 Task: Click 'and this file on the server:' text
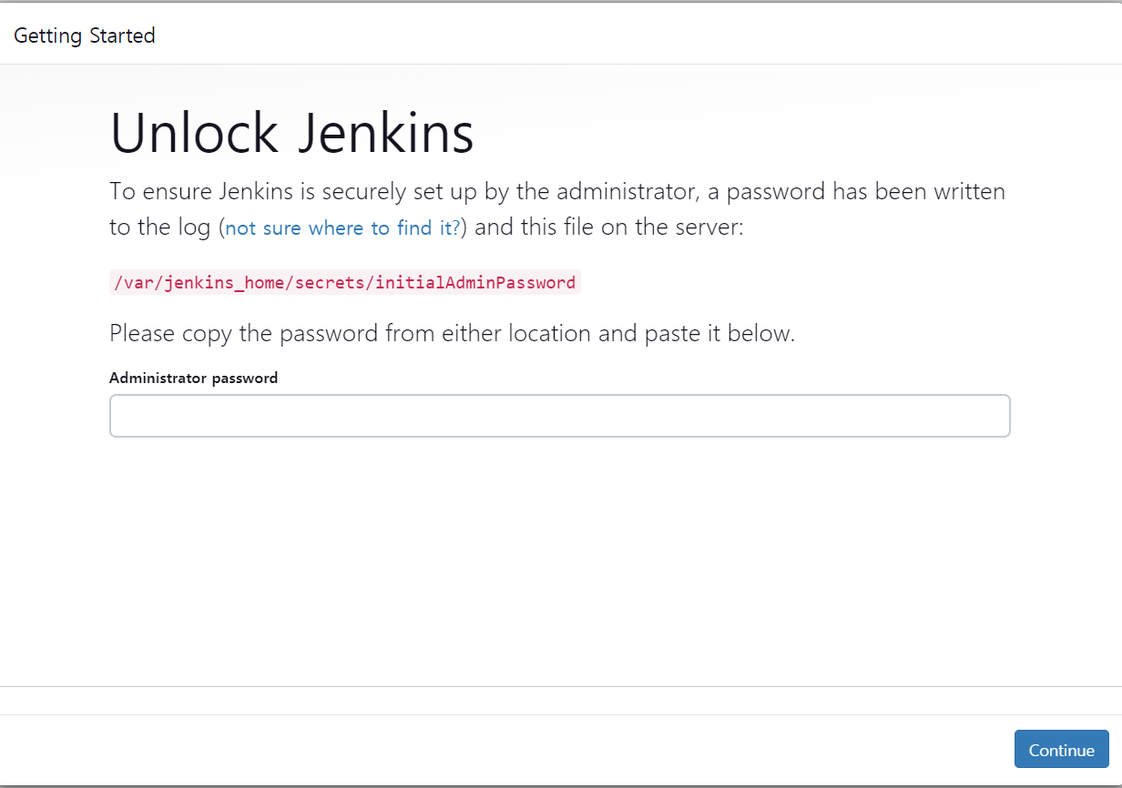click(x=609, y=227)
